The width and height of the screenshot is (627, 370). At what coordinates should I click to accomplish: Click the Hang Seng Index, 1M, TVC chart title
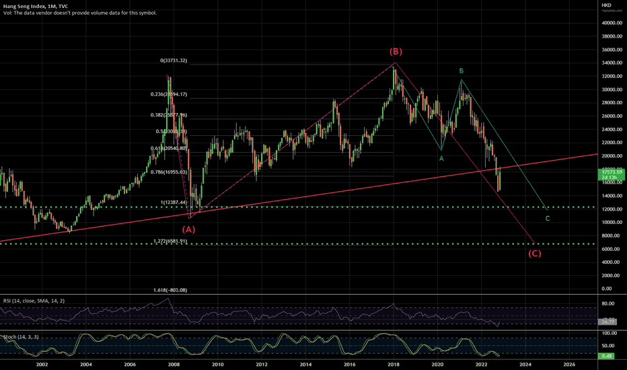pos(36,7)
